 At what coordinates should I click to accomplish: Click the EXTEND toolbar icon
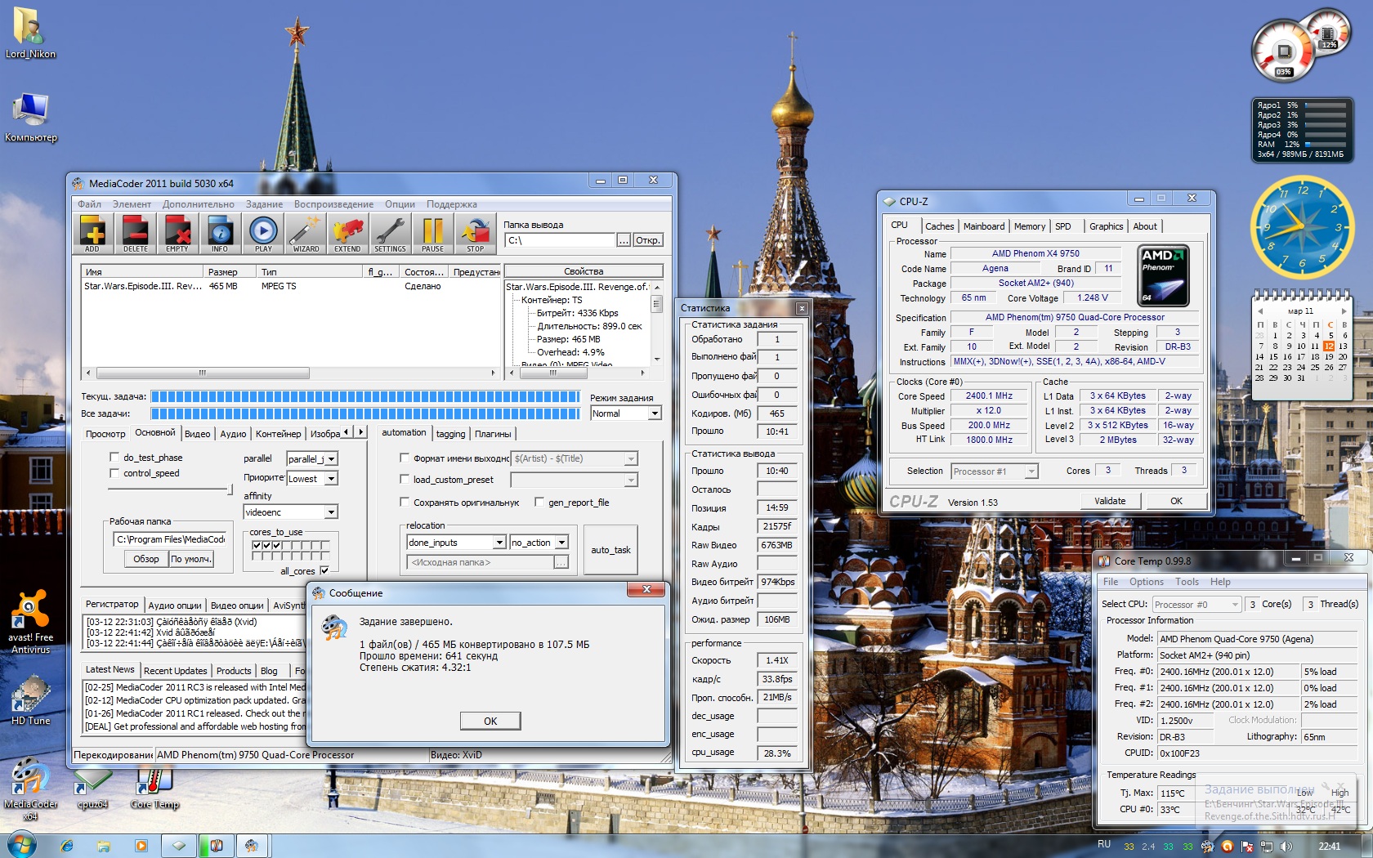pyautogui.click(x=347, y=234)
